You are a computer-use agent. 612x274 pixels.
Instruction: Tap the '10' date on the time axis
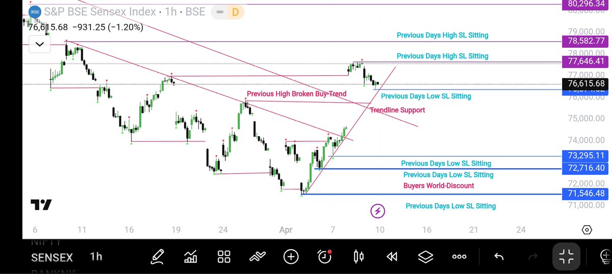pyautogui.click(x=379, y=230)
